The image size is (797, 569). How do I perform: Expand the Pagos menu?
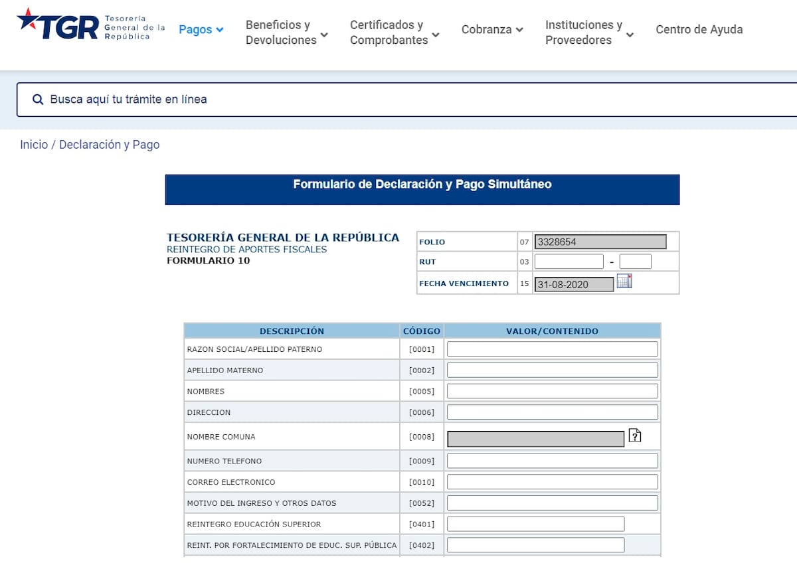click(x=201, y=29)
